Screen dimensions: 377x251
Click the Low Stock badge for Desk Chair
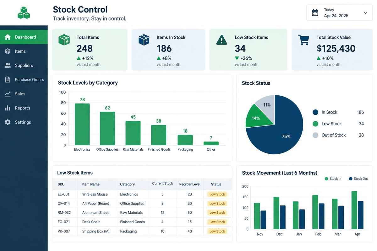click(217, 222)
